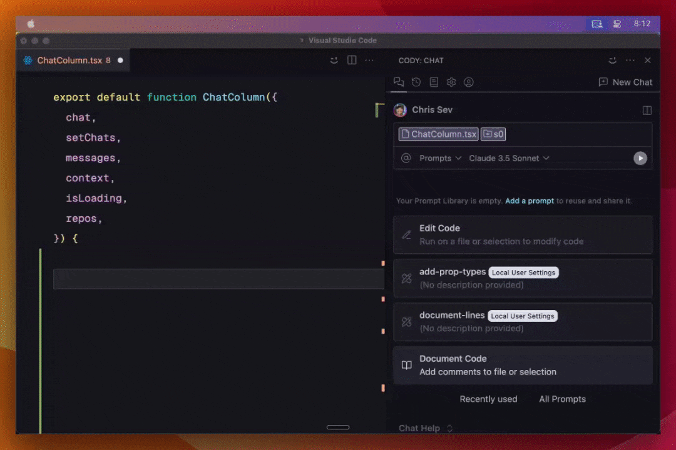
Task: Click the highlighted empty editor line
Action: 218,279
